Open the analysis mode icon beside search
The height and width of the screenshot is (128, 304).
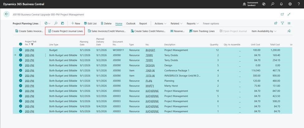(62, 23)
